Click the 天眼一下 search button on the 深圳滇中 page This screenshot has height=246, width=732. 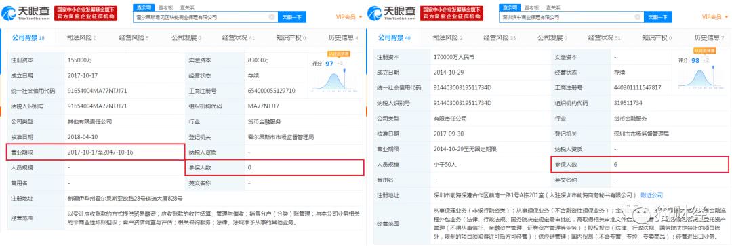coord(658,17)
